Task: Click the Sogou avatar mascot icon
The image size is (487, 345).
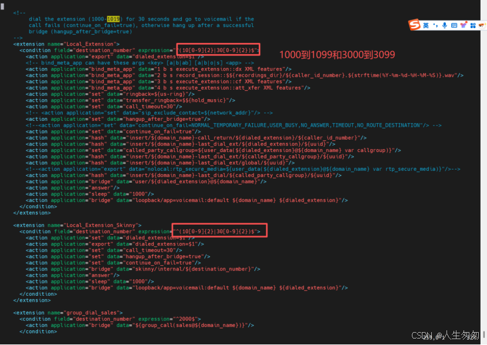Action: pyautogui.click(x=482, y=25)
